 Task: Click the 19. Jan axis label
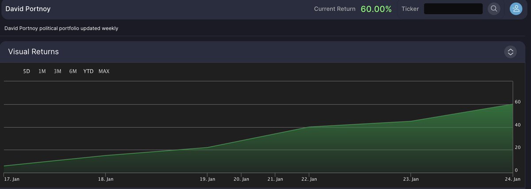click(x=208, y=179)
